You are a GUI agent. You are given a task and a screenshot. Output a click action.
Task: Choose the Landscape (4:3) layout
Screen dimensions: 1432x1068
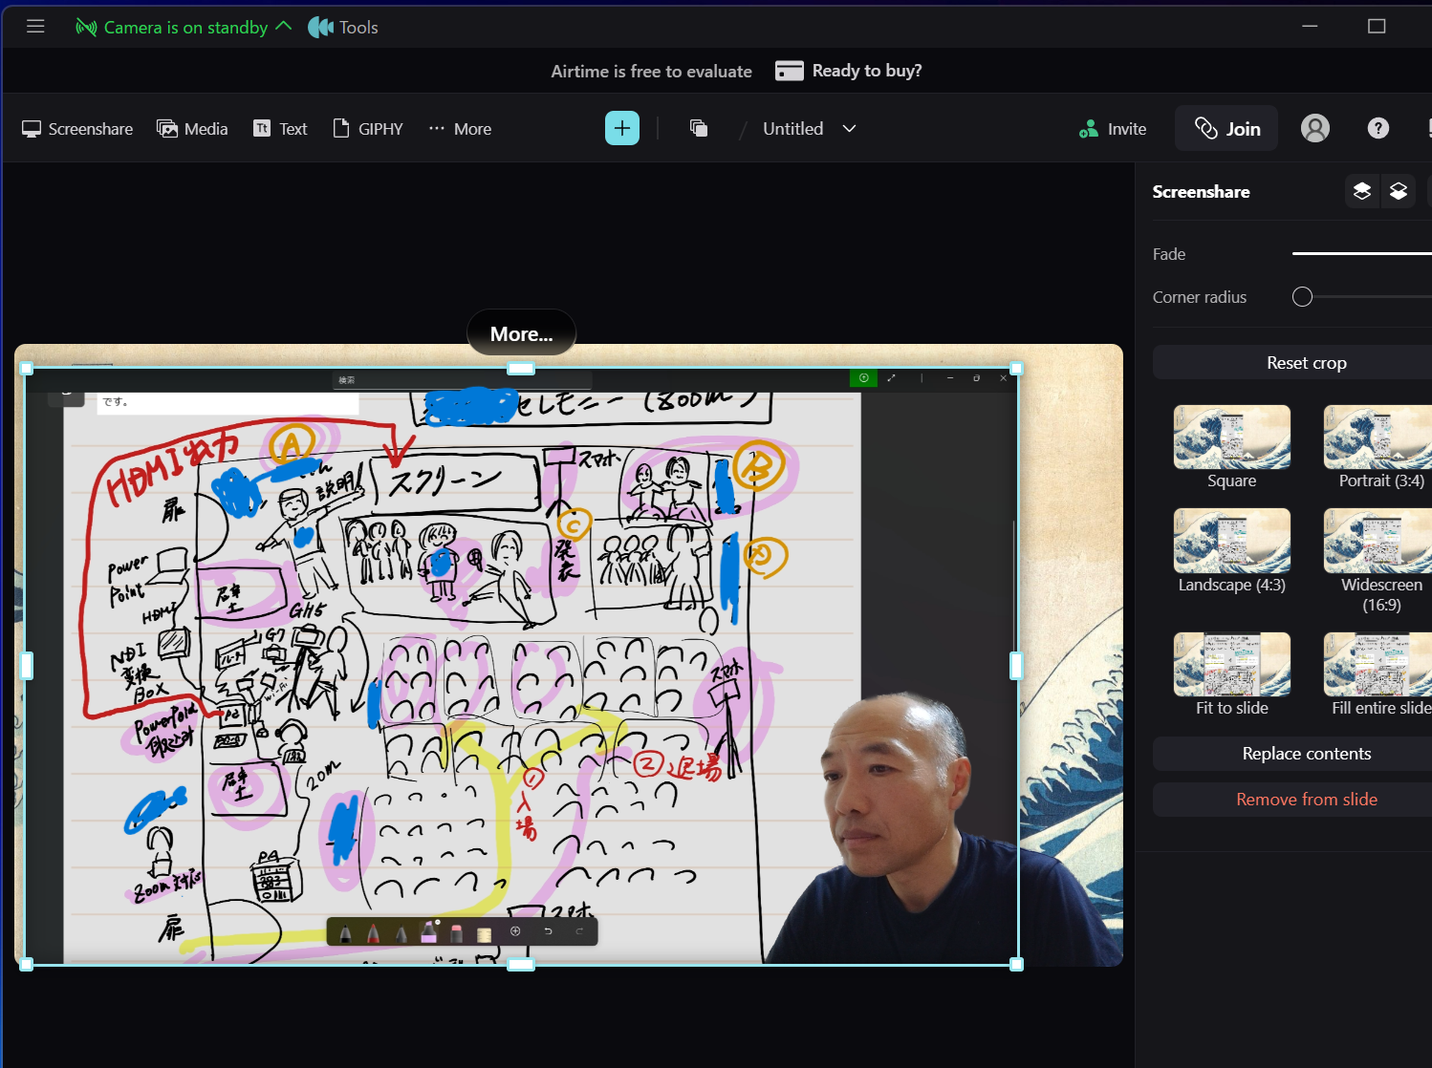coord(1231,541)
